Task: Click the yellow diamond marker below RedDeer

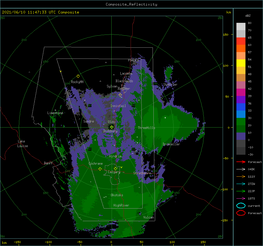Action: (120, 95)
